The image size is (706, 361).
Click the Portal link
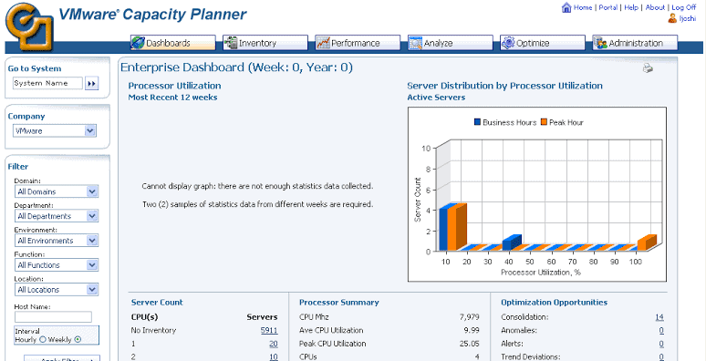coord(607,7)
